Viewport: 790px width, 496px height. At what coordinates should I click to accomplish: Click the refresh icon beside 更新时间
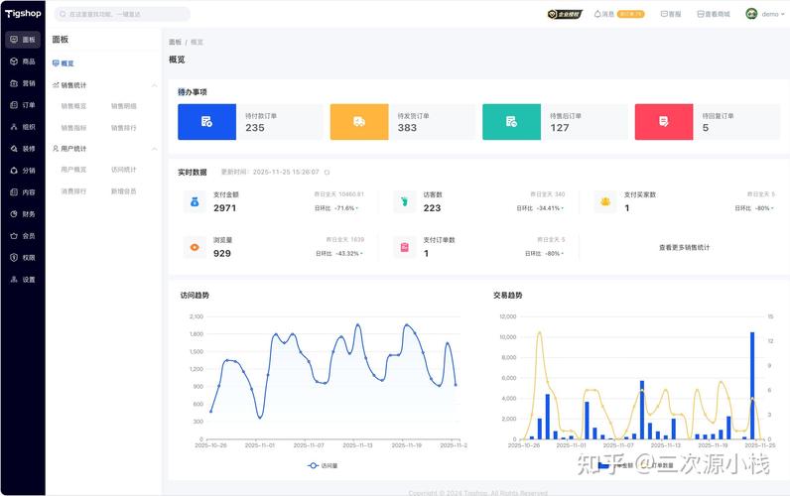pos(327,173)
